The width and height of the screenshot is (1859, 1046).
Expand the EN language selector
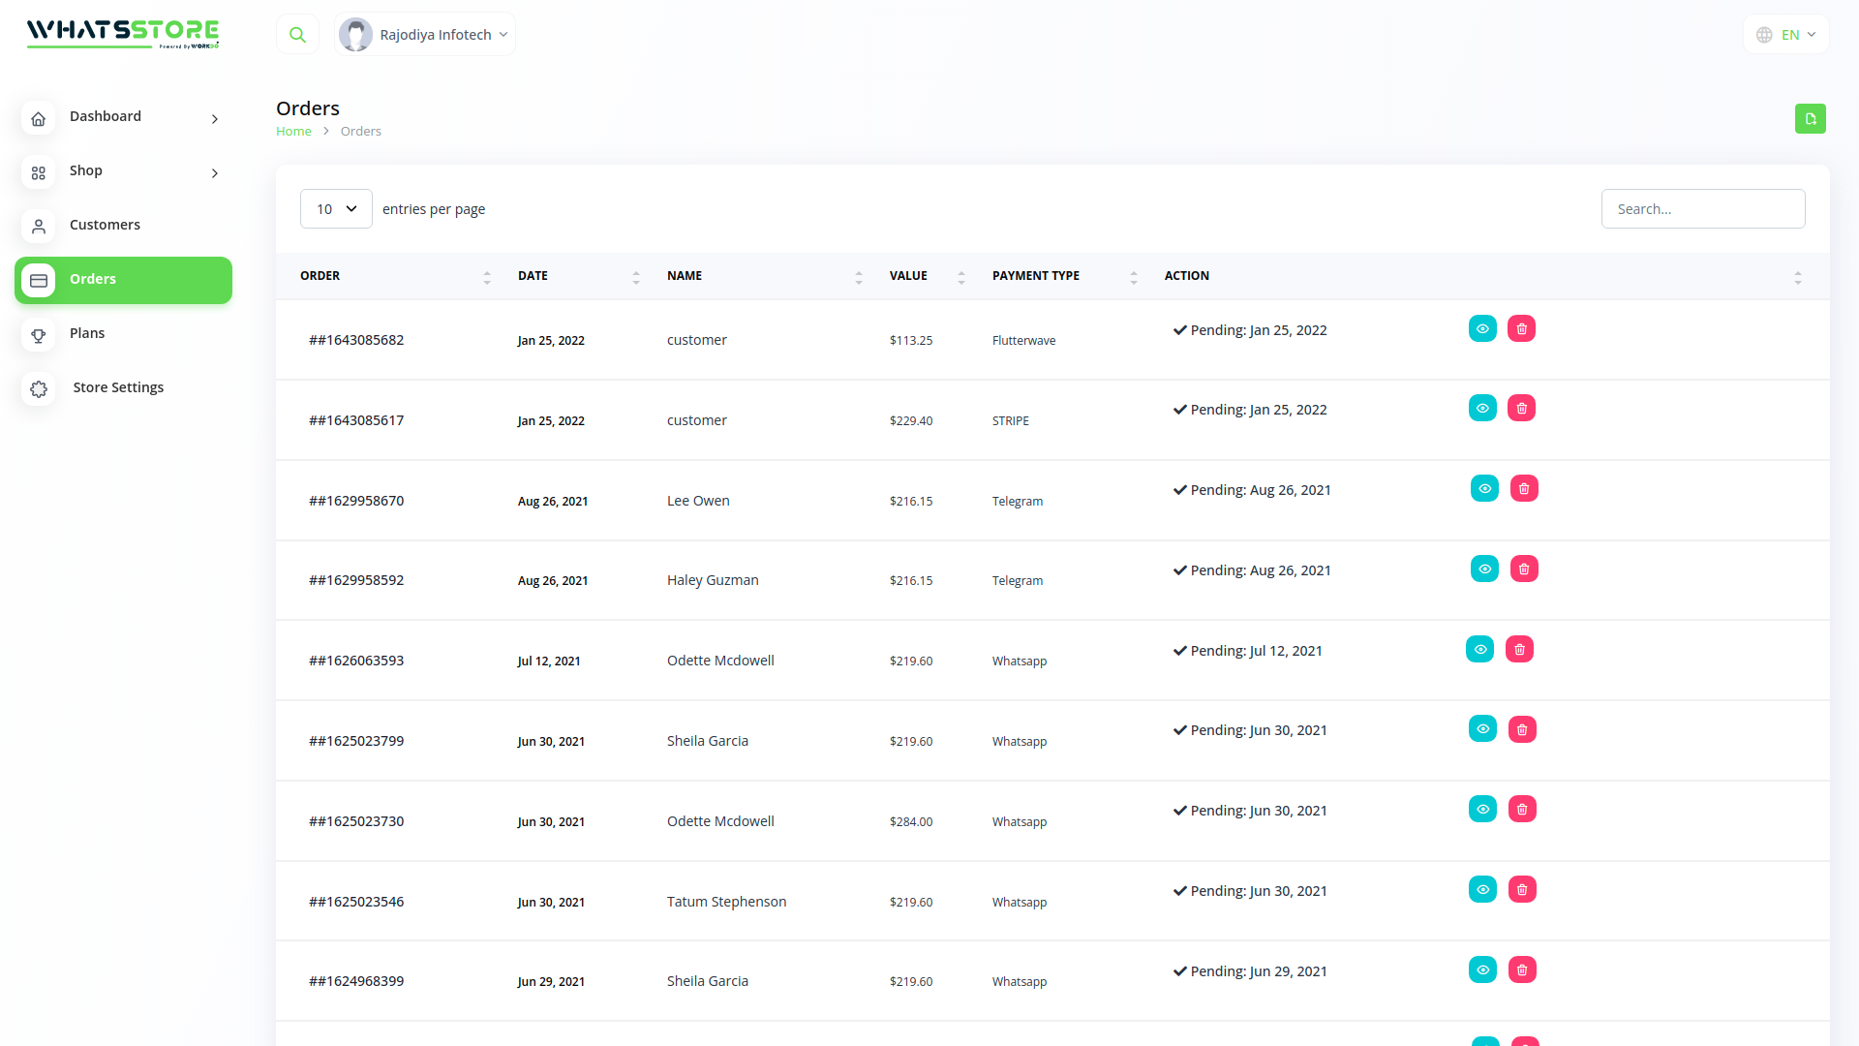[1786, 35]
